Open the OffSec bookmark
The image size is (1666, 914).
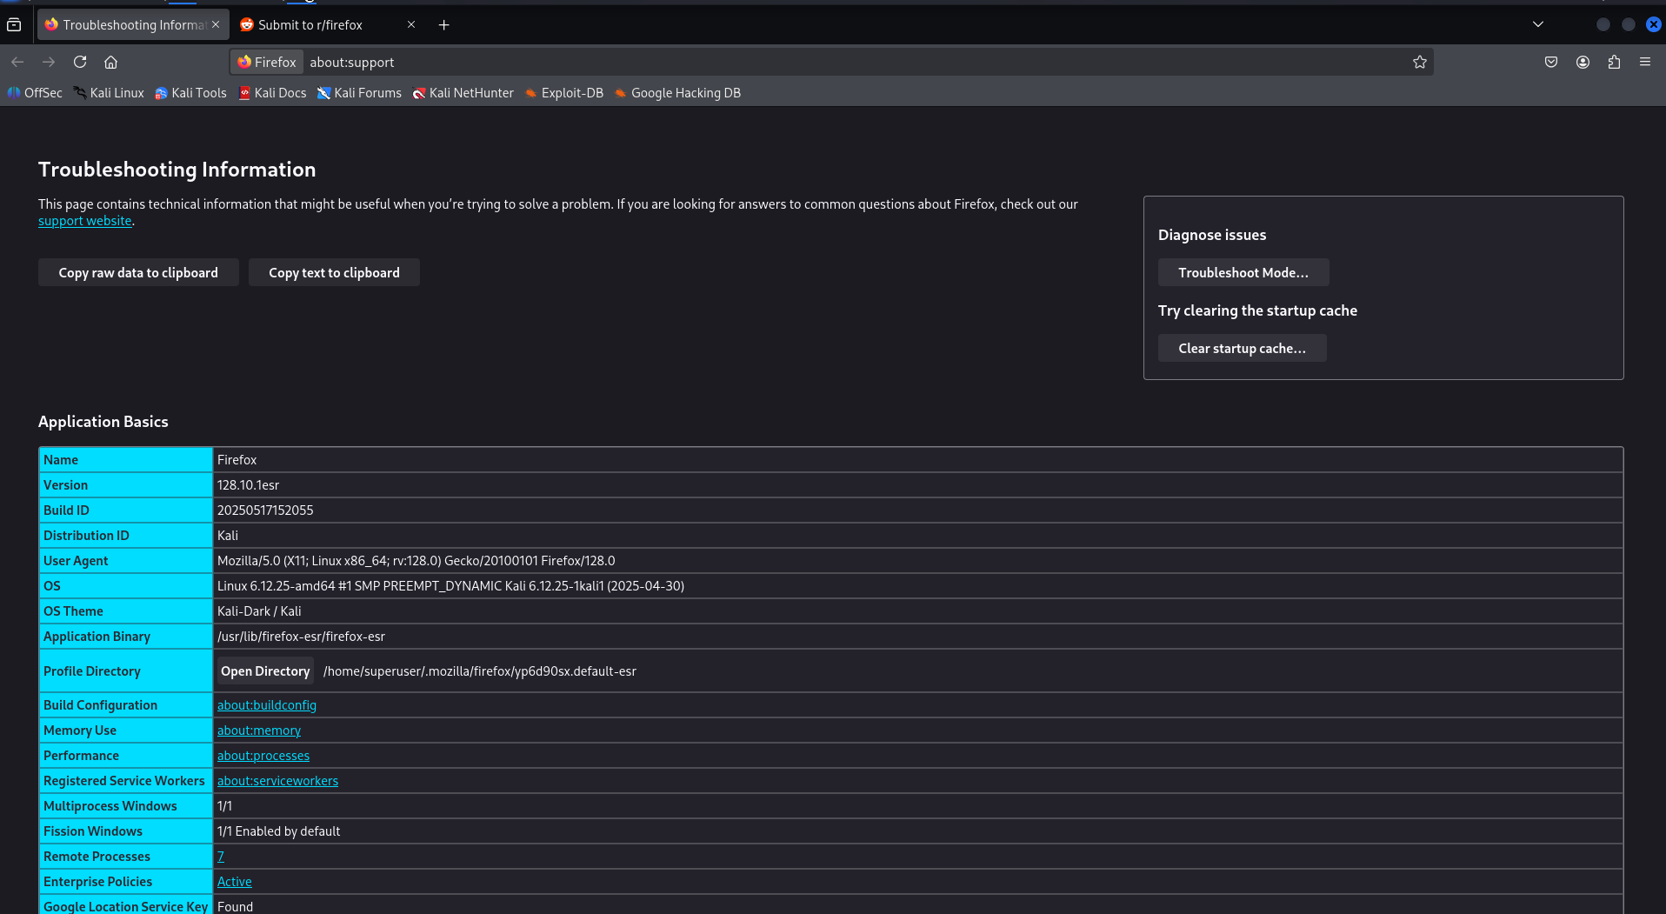click(36, 93)
